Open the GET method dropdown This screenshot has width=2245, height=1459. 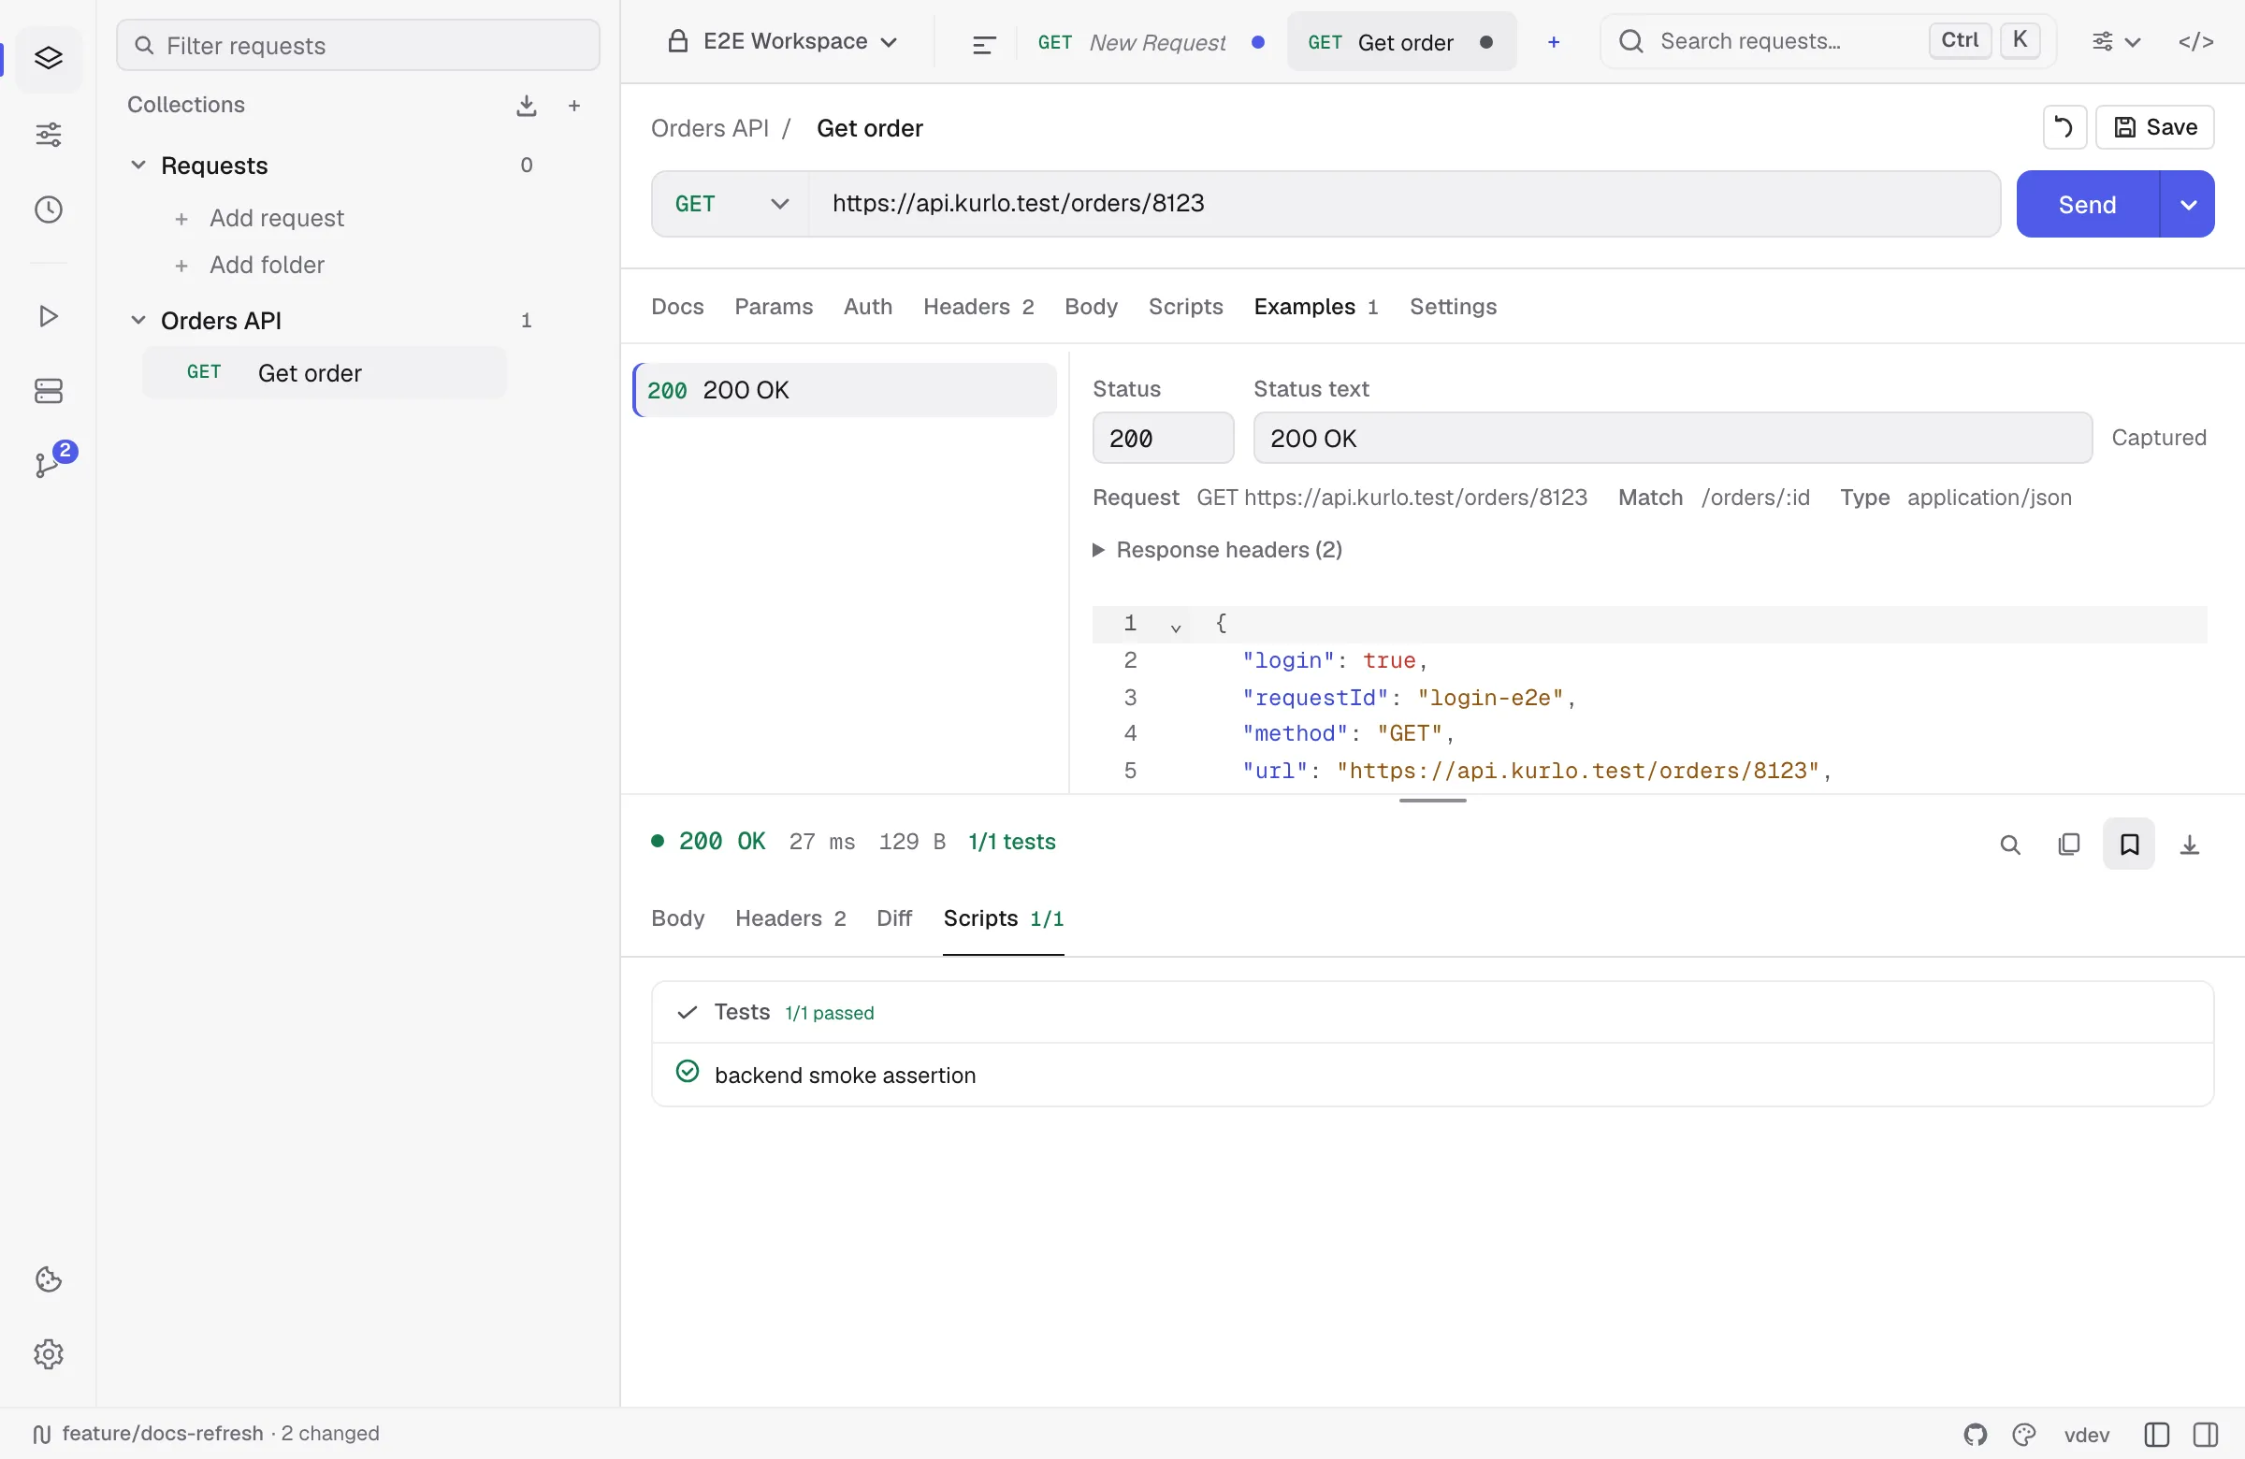tap(731, 204)
